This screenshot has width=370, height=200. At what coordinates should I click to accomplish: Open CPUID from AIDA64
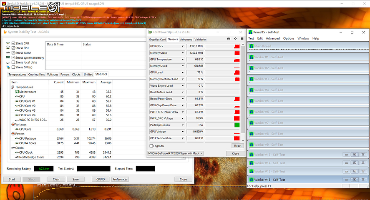[x=101, y=179]
